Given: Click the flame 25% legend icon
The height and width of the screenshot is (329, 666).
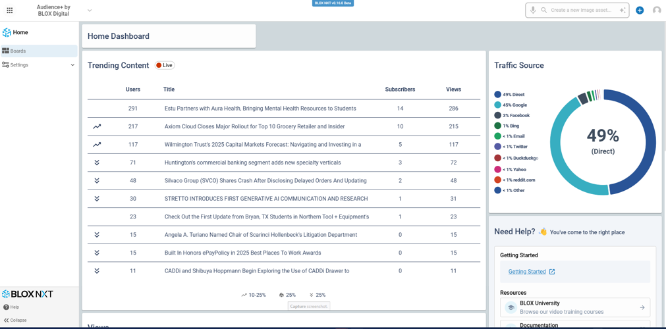Looking at the screenshot, I should [281, 295].
